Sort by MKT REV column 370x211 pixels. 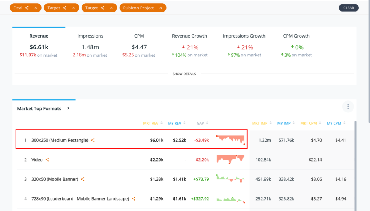click(153, 123)
